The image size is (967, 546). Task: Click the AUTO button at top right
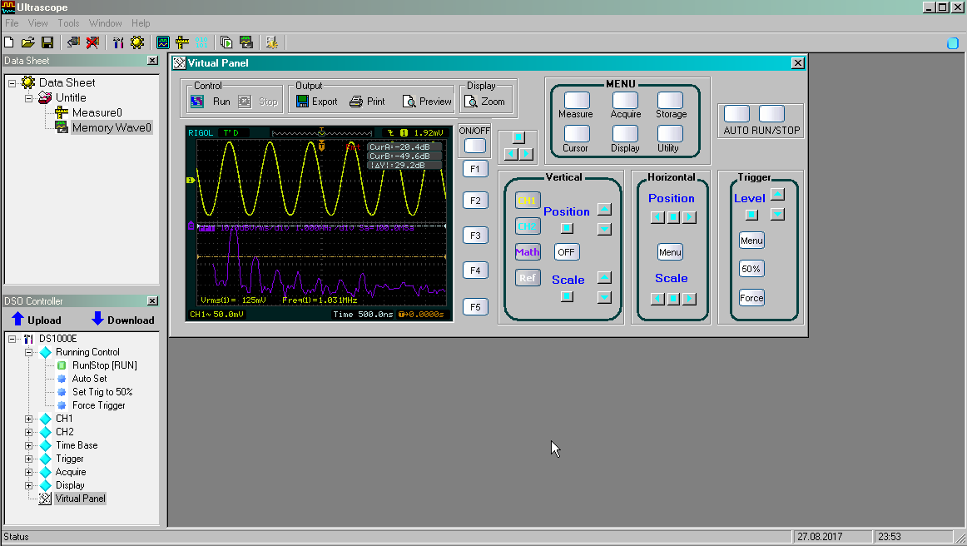(x=736, y=113)
